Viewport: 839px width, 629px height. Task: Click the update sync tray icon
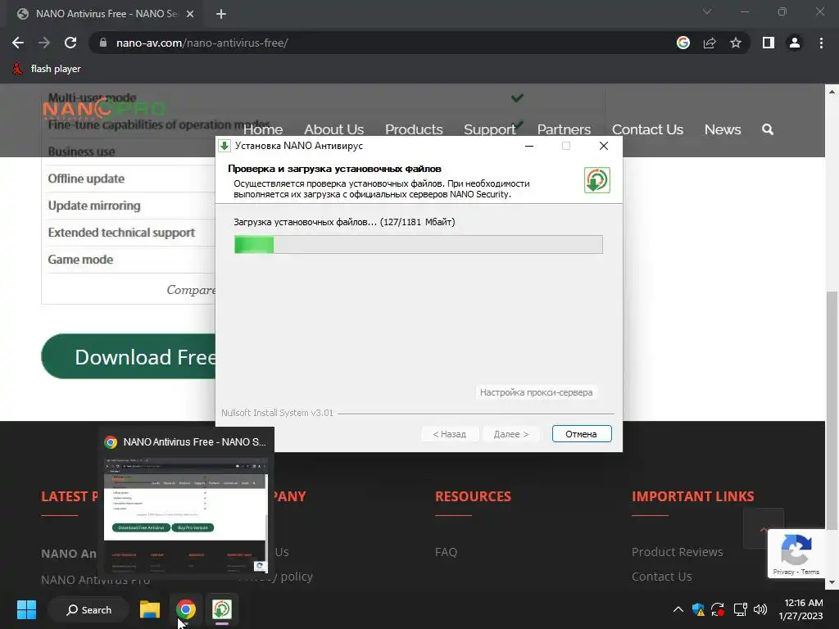[718, 609]
